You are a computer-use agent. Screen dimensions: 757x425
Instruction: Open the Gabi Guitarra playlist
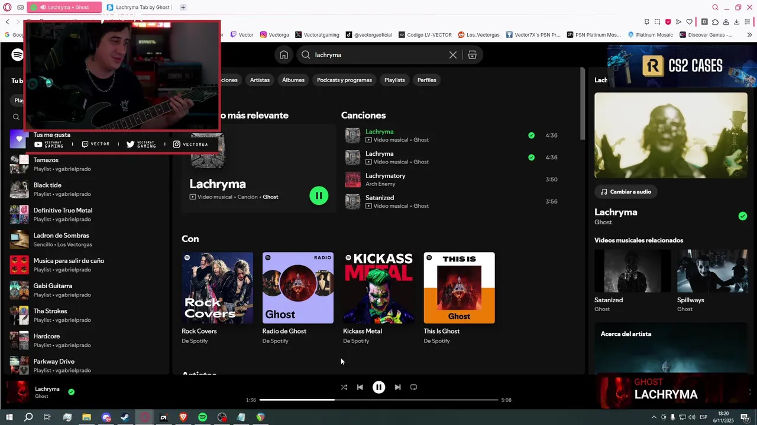86,290
